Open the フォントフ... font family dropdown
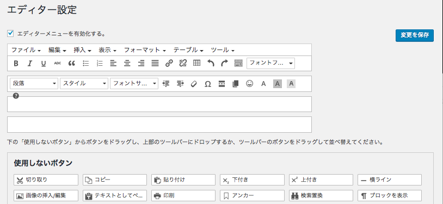This screenshot has width=443, height=204. (x=270, y=63)
